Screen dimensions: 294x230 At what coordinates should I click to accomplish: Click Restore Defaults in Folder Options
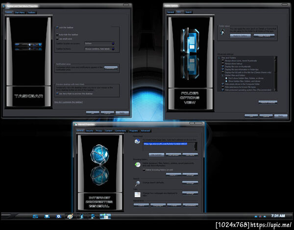point(268,102)
